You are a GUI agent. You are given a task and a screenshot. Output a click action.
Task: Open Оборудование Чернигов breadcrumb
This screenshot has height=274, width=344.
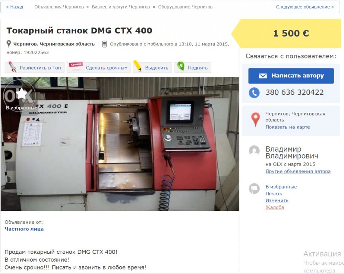[x=185, y=7]
